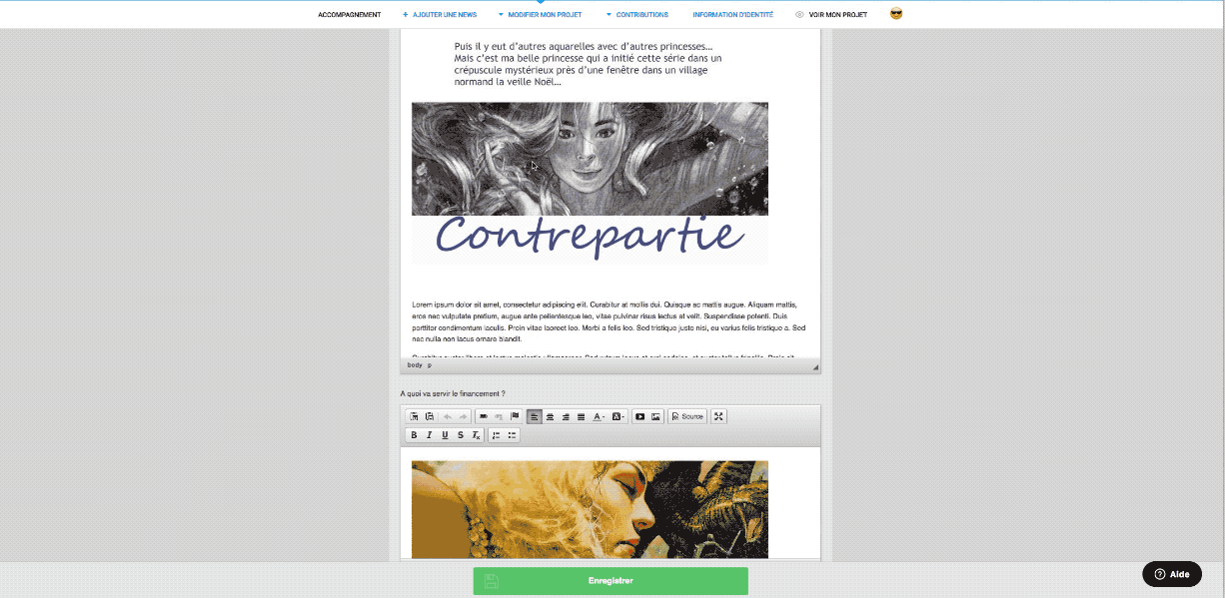Toggle bold formatting
1225x598 pixels.
414,435
